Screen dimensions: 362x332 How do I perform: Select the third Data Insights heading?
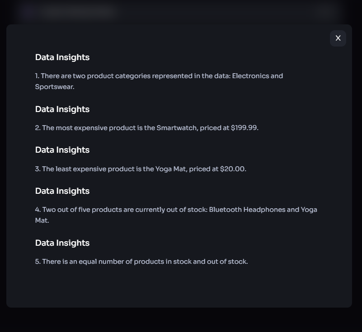(x=62, y=150)
